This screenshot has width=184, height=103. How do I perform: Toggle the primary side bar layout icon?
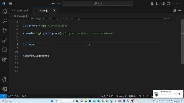pos(153,3)
